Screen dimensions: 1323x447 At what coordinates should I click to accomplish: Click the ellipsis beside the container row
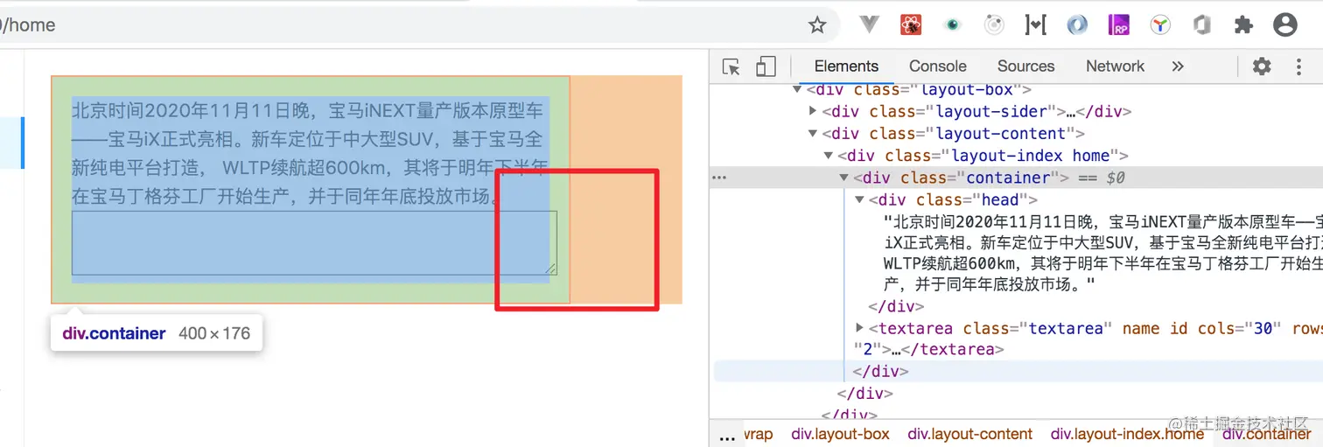[719, 178]
